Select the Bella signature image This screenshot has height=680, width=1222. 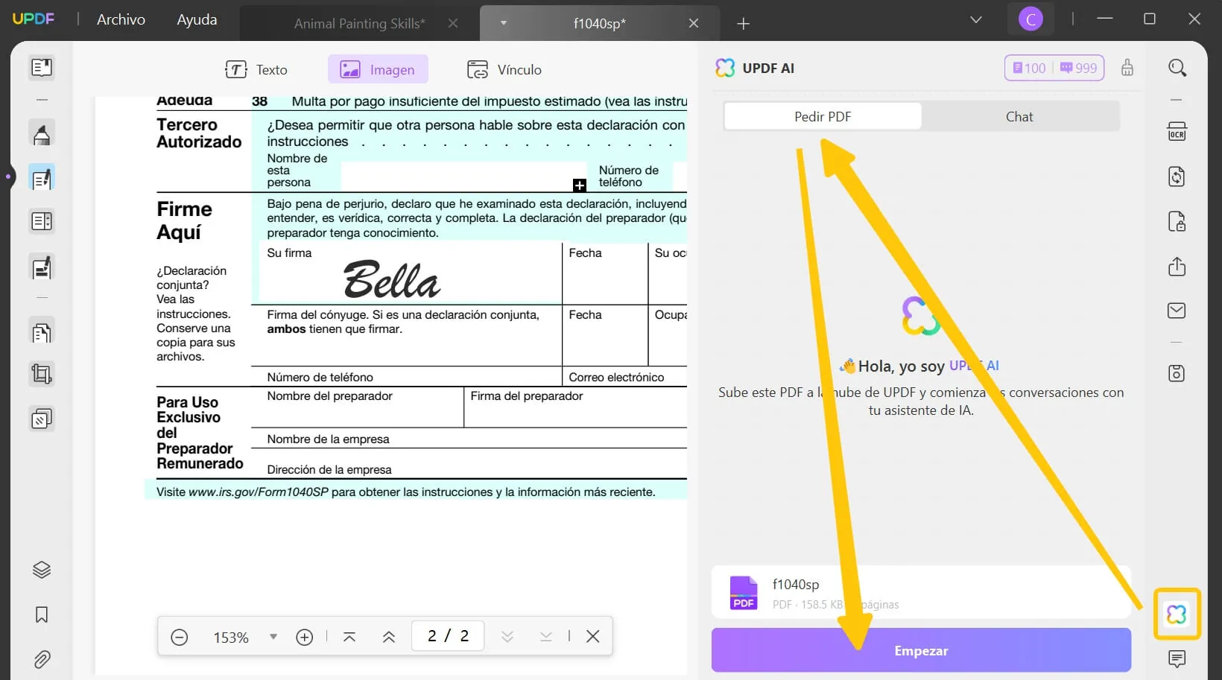pyautogui.click(x=392, y=279)
